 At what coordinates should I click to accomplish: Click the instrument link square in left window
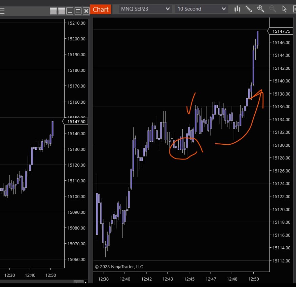pos(53,11)
